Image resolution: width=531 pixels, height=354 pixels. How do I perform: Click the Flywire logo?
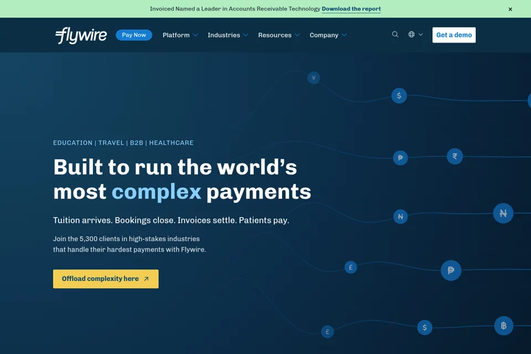click(81, 35)
